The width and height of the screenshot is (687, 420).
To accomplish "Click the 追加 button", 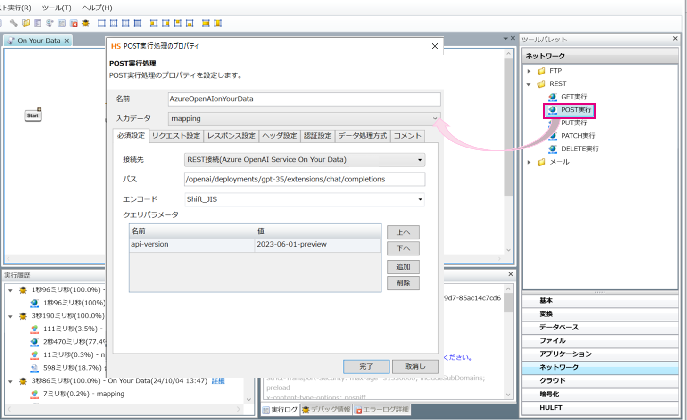I will point(403,267).
